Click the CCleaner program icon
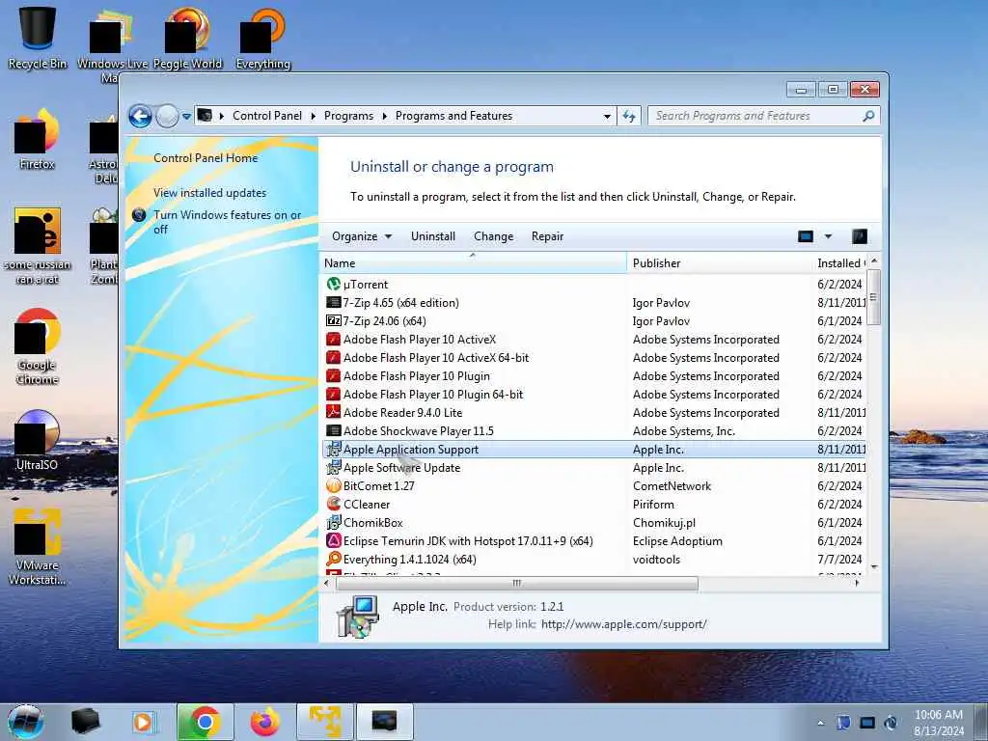This screenshot has width=988, height=741. [x=333, y=504]
